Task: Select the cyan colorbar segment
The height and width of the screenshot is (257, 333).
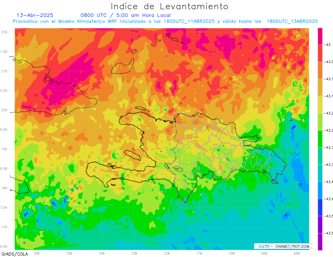Action: pos(320,173)
